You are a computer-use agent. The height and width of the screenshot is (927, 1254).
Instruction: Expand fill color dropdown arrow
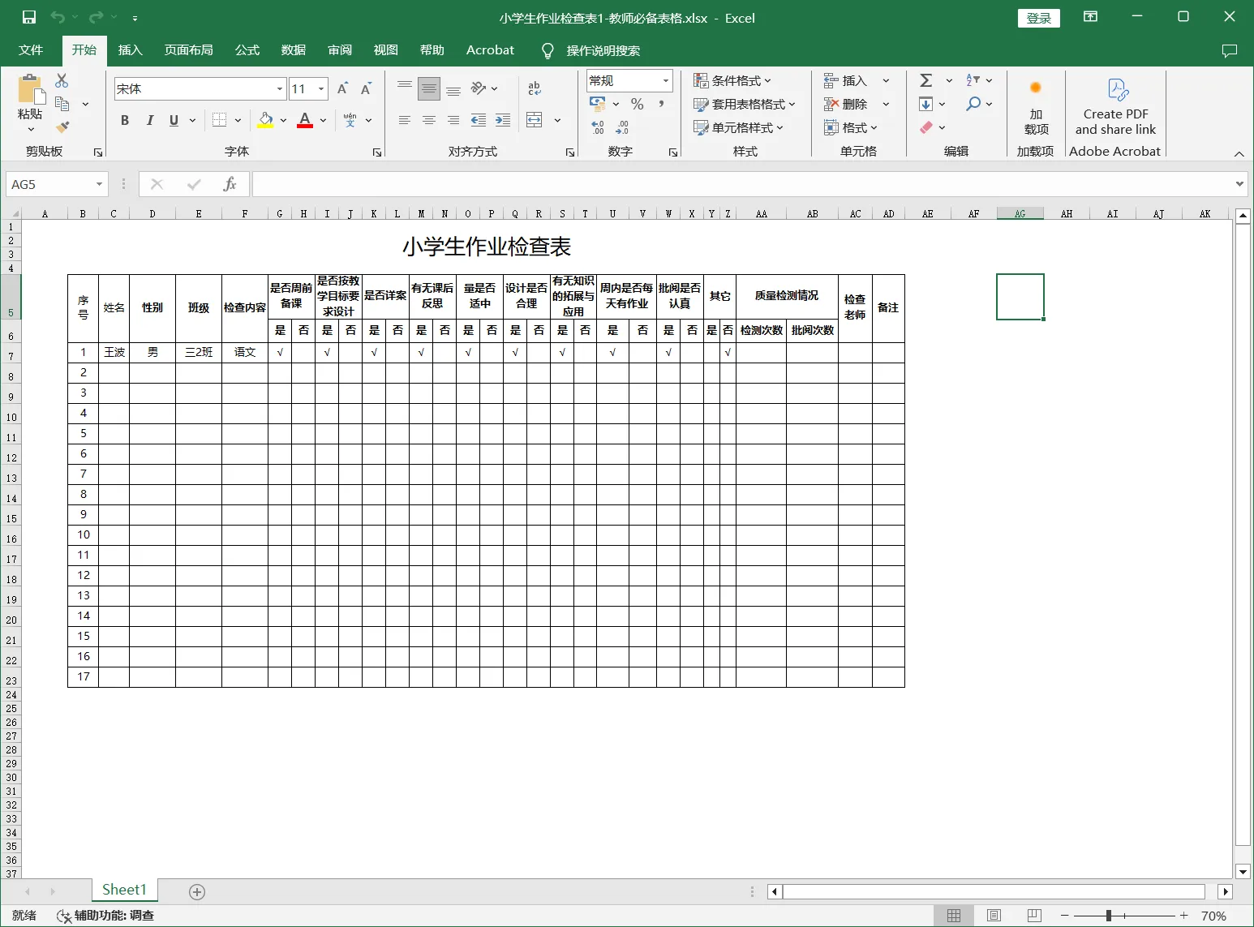tap(283, 120)
